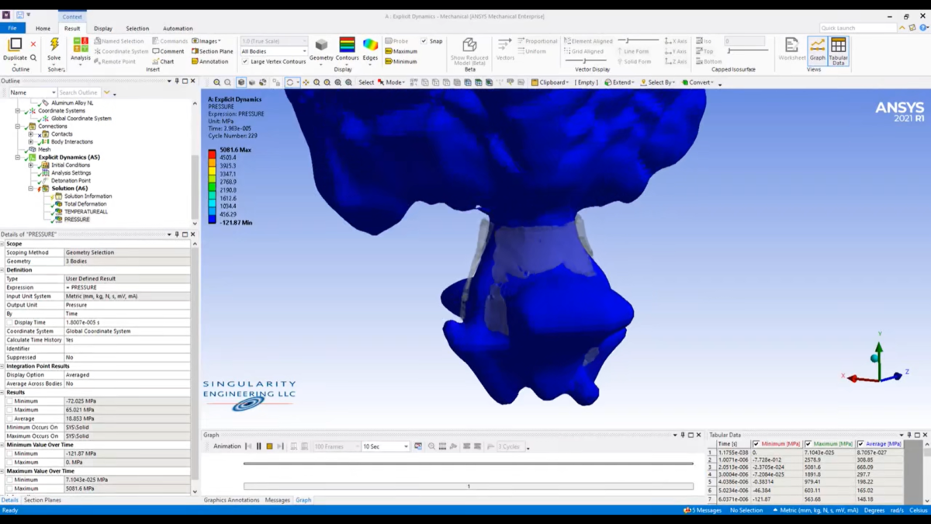Toggle the Average [MPa] column checkbox

click(860, 444)
